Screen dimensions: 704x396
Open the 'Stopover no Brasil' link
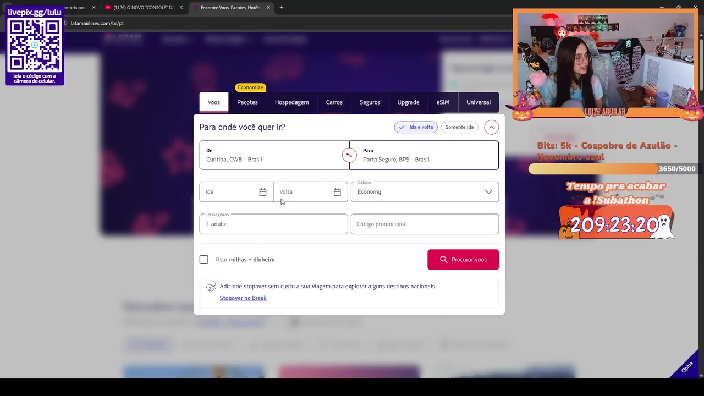point(243,298)
